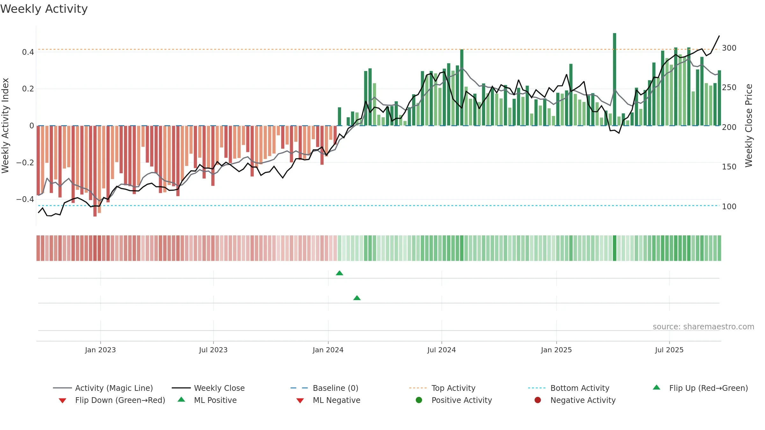Click the 0.2 tick on the left axis
Viewport: 765px width, 430px height.
28,89
